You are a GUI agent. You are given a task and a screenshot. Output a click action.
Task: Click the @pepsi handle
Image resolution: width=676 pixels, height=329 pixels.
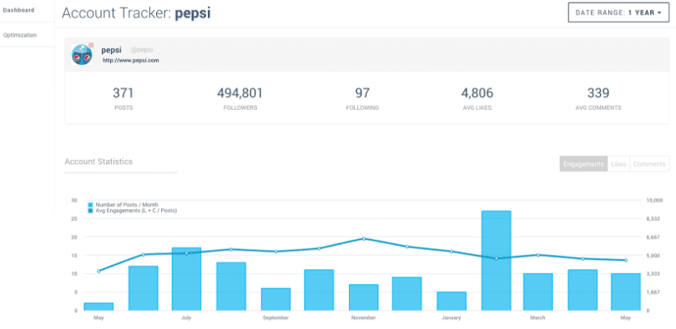(142, 50)
